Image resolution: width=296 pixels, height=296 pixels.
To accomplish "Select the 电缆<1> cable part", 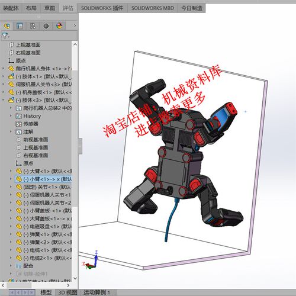I will tap(47, 250).
